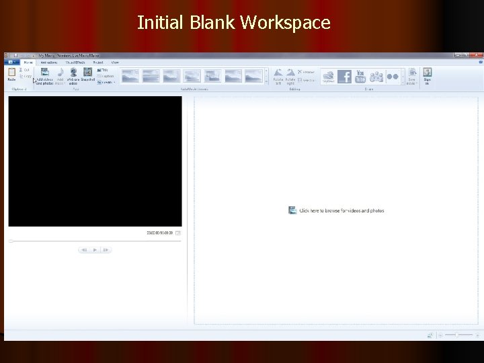The width and height of the screenshot is (484, 363).
Task: Open the View tab
Action: [x=115, y=63]
